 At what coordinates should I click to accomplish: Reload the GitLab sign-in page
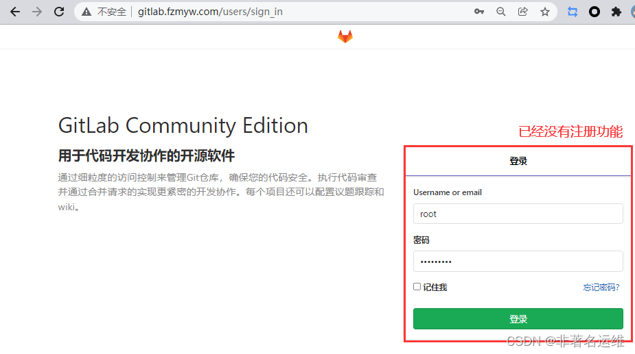click(59, 12)
